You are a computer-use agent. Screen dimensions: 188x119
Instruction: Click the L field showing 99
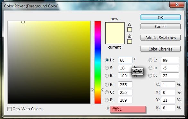pos(170,60)
